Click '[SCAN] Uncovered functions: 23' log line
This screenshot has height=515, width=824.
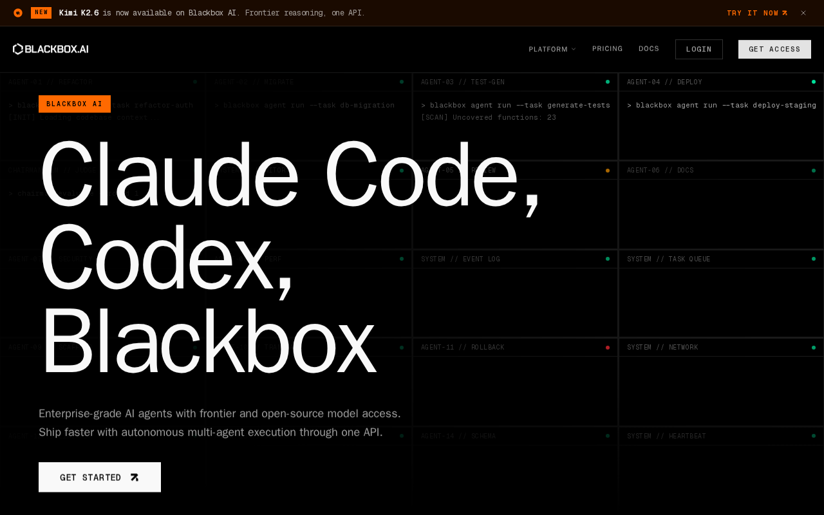(x=489, y=118)
